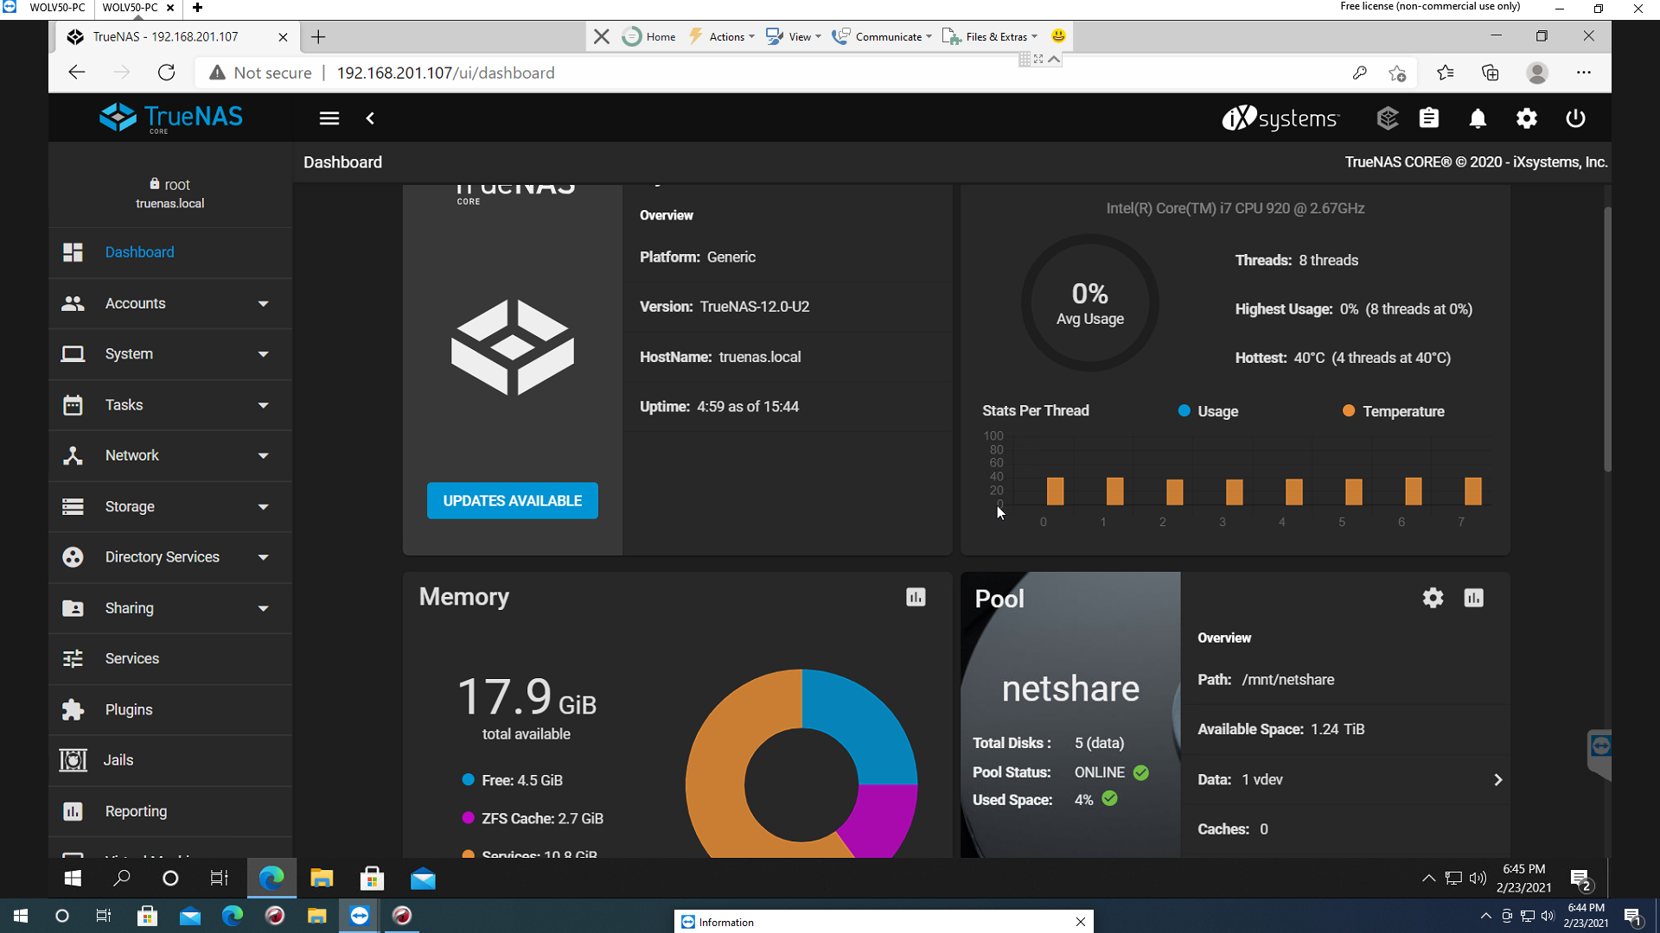Close TeamViewer session with X icon
Screen dimensions: 1660x933
602,36
